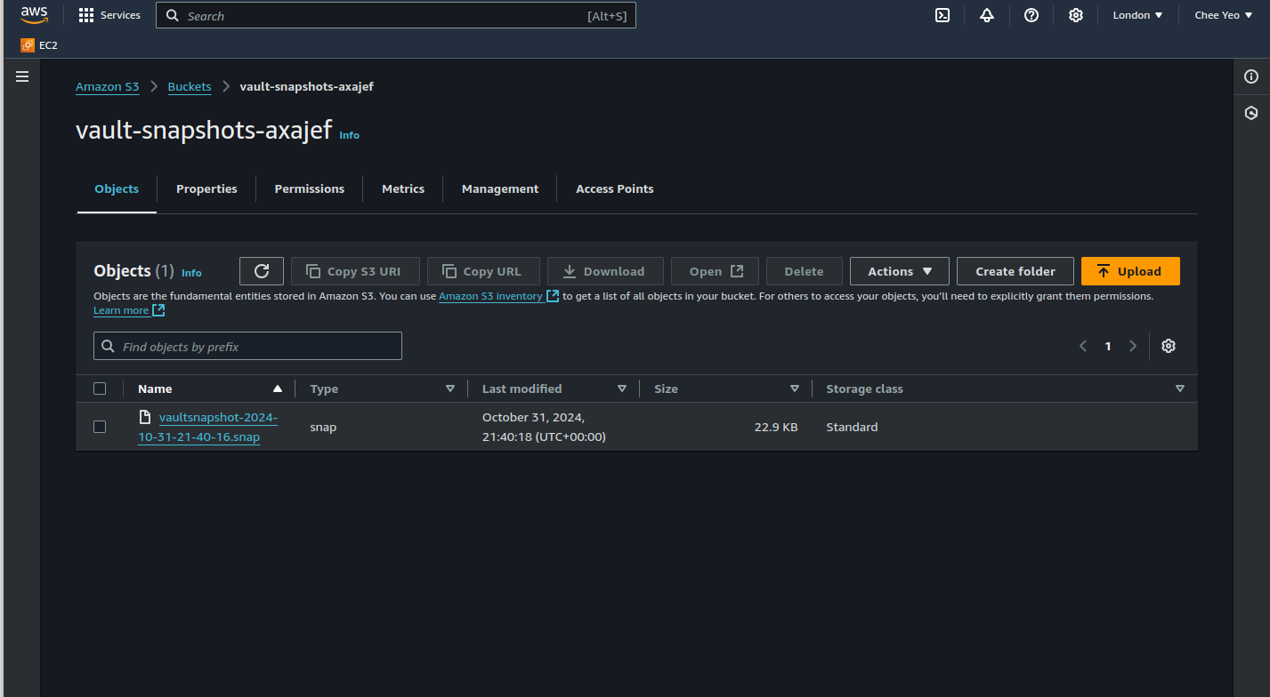Open the vaultsnapshot-2024-10-31 snap object
The width and height of the screenshot is (1270, 697).
point(208,427)
